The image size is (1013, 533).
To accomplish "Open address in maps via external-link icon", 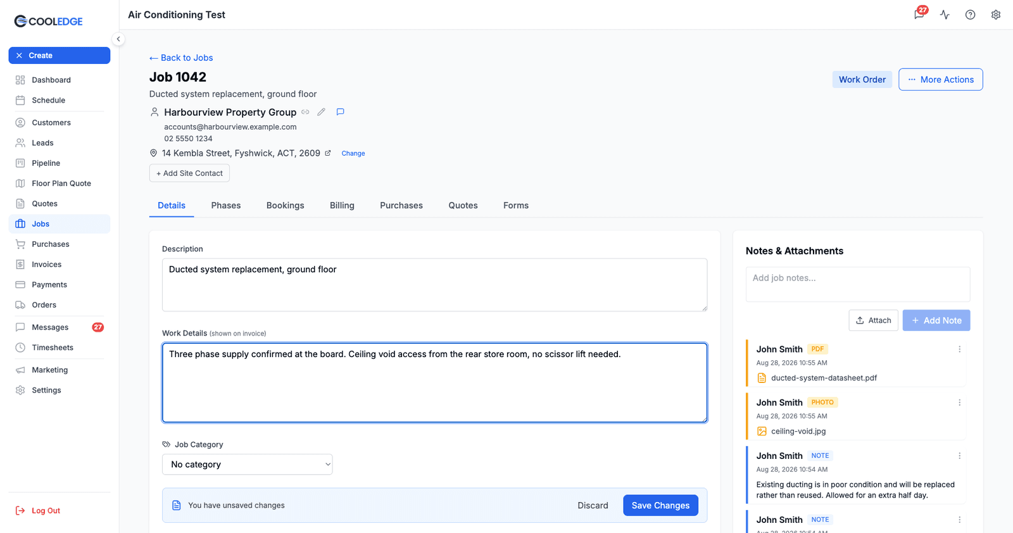I will click(x=328, y=153).
